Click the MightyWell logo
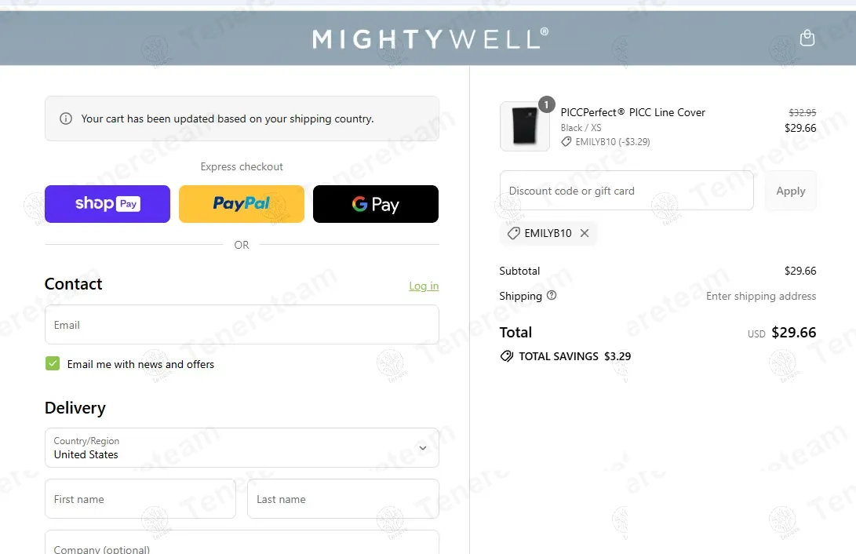The height and width of the screenshot is (554, 856). (x=430, y=38)
